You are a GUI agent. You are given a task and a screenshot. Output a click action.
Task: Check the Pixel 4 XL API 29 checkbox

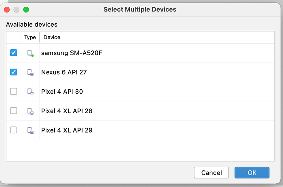(x=14, y=130)
